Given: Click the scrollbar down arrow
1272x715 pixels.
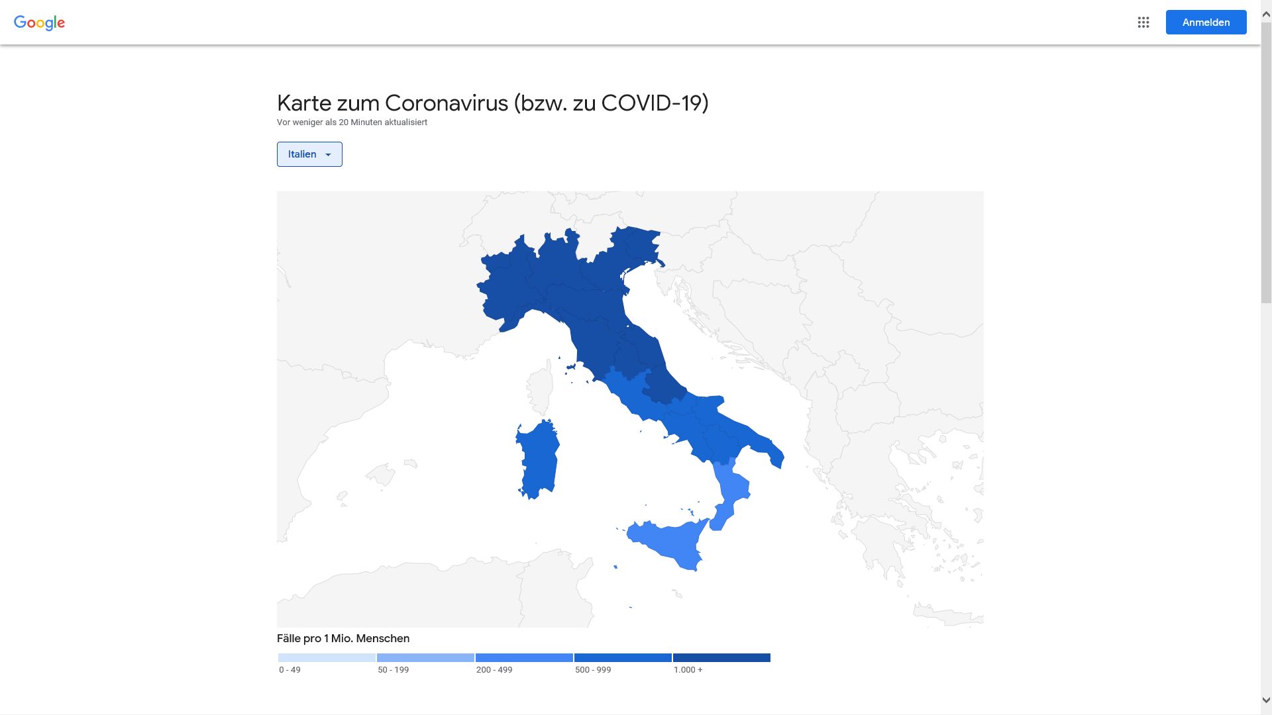Looking at the screenshot, I should (1266, 700).
